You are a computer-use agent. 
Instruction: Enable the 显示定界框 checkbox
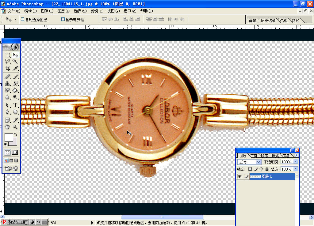coord(63,19)
